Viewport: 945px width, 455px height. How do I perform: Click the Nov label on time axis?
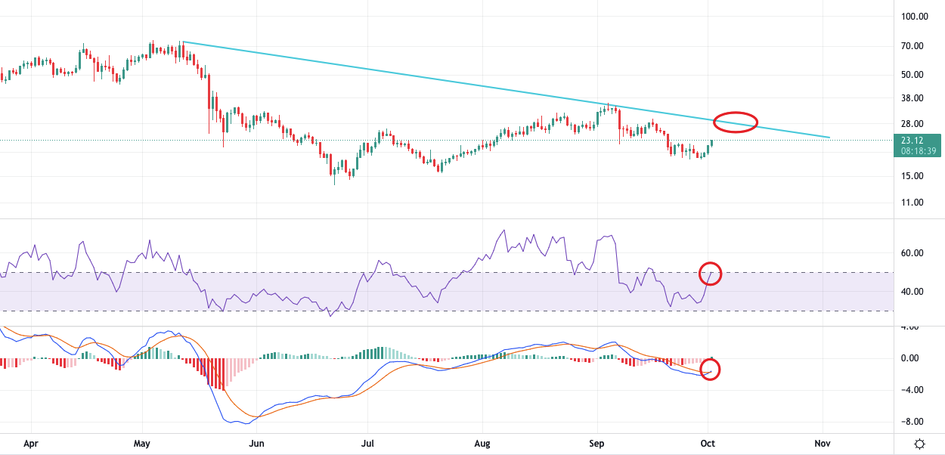[x=823, y=444]
